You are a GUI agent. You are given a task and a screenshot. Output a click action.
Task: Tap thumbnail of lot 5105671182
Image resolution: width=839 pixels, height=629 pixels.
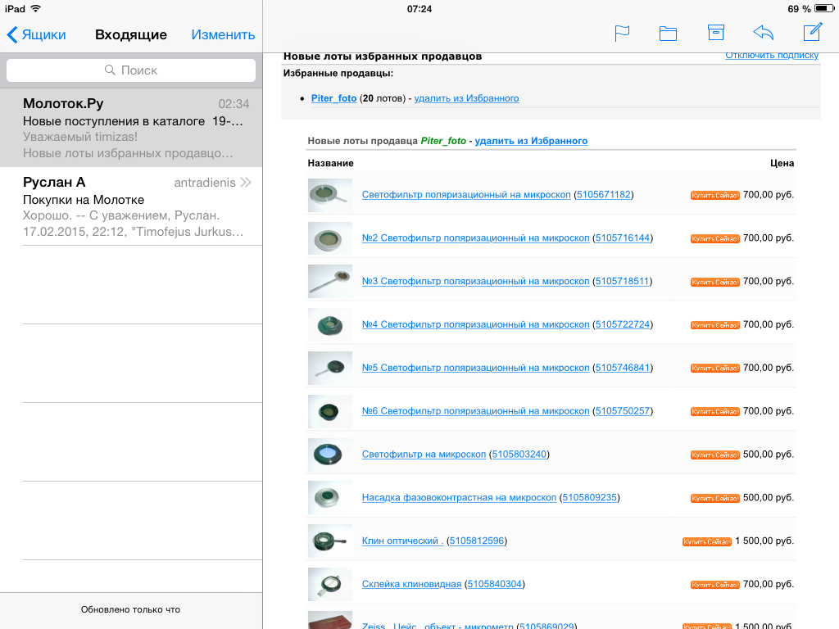pos(330,195)
